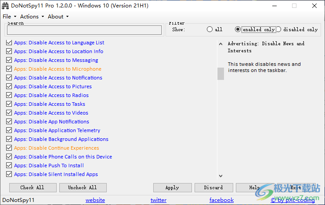Uncheck Disable Access to Messaging
Screen dimensions: 325x205
coord(9,60)
